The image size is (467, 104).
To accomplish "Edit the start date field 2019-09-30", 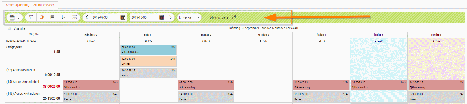I will coord(104,17).
